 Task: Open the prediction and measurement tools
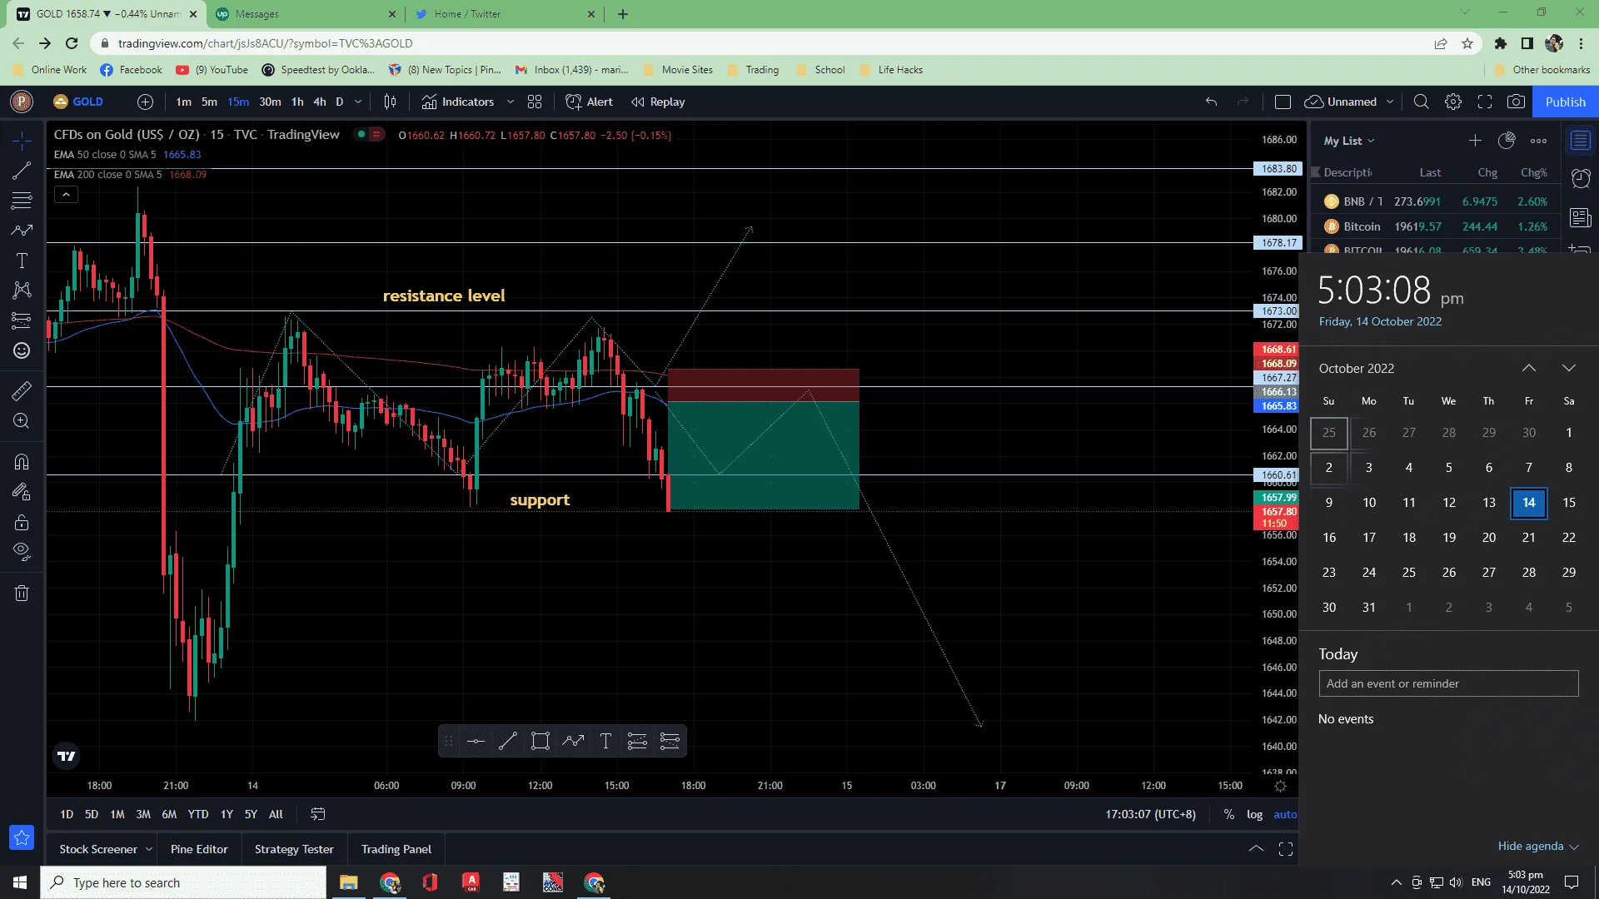coord(22,320)
